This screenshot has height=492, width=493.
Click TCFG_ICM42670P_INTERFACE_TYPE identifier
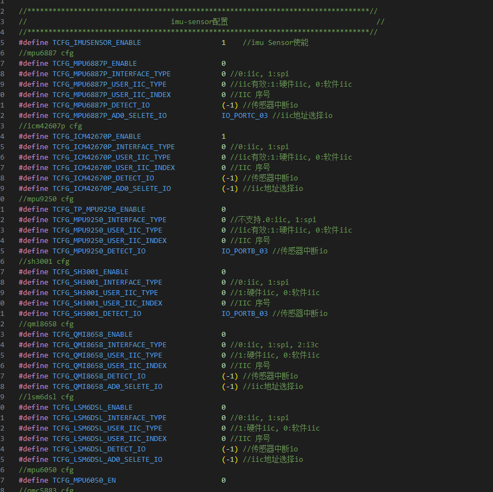point(114,146)
